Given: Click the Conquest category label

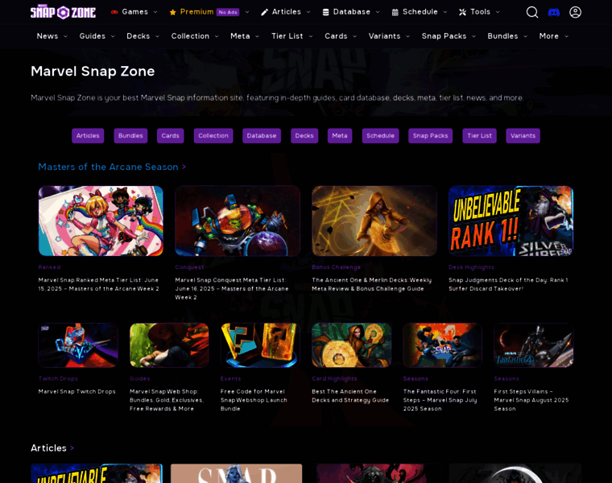Looking at the screenshot, I should point(189,267).
